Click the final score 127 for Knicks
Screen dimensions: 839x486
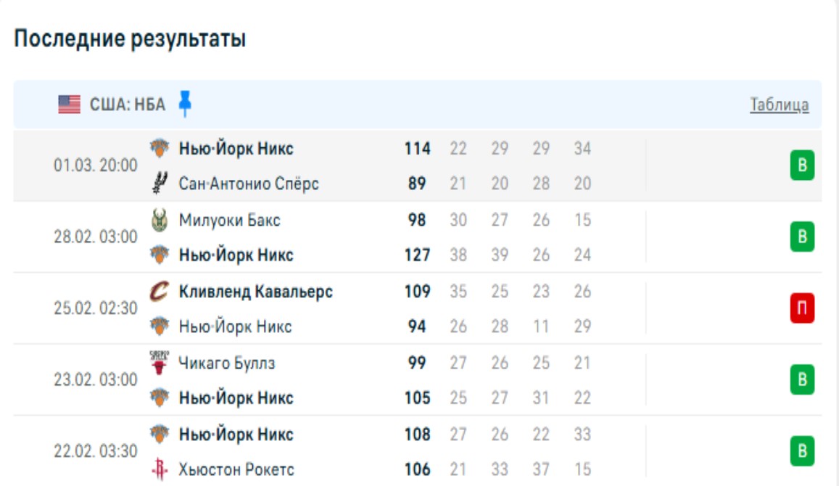[x=417, y=255]
